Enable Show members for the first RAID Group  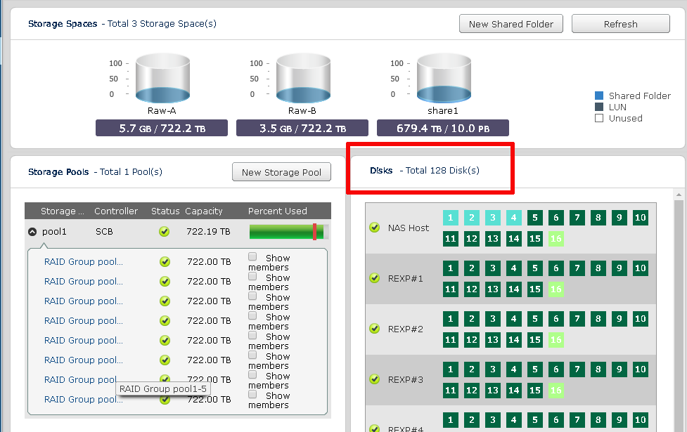pyautogui.click(x=252, y=255)
